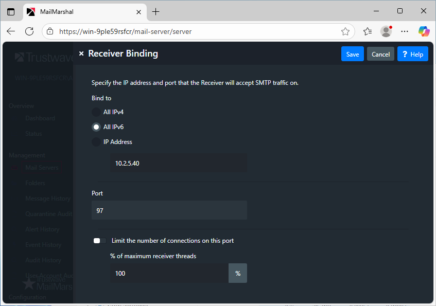Click the Help question mark button

tap(412, 54)
